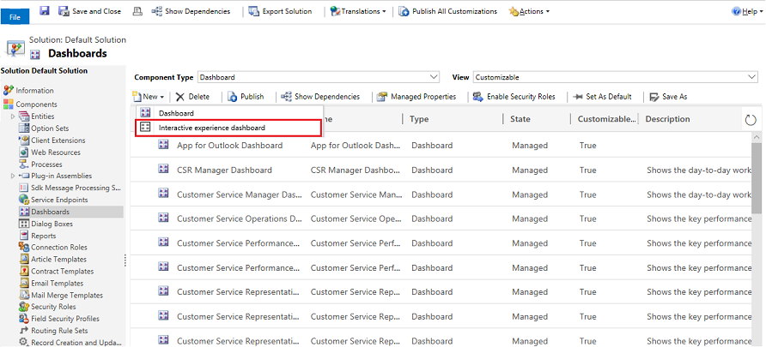Select Security Roles in the solution tree
This screenshot has height=347, width=766.
pyautogui.click(x=53, y=307)
